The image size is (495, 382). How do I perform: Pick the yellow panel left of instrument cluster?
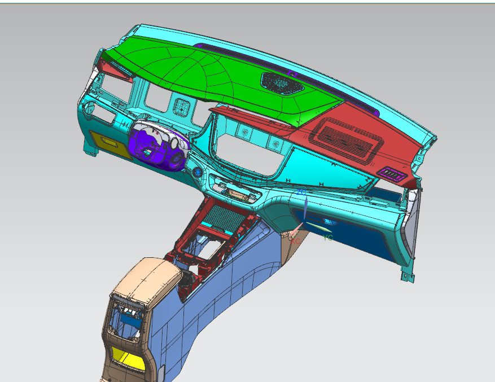[x=108, y=143]
